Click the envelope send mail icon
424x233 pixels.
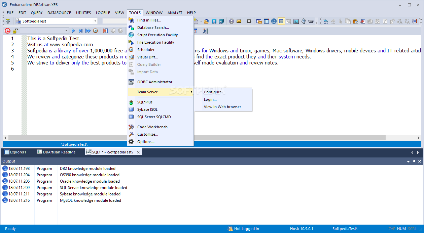click(239, 21)
